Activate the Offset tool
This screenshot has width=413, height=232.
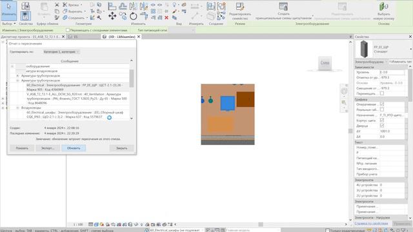(x=123, y=6)
